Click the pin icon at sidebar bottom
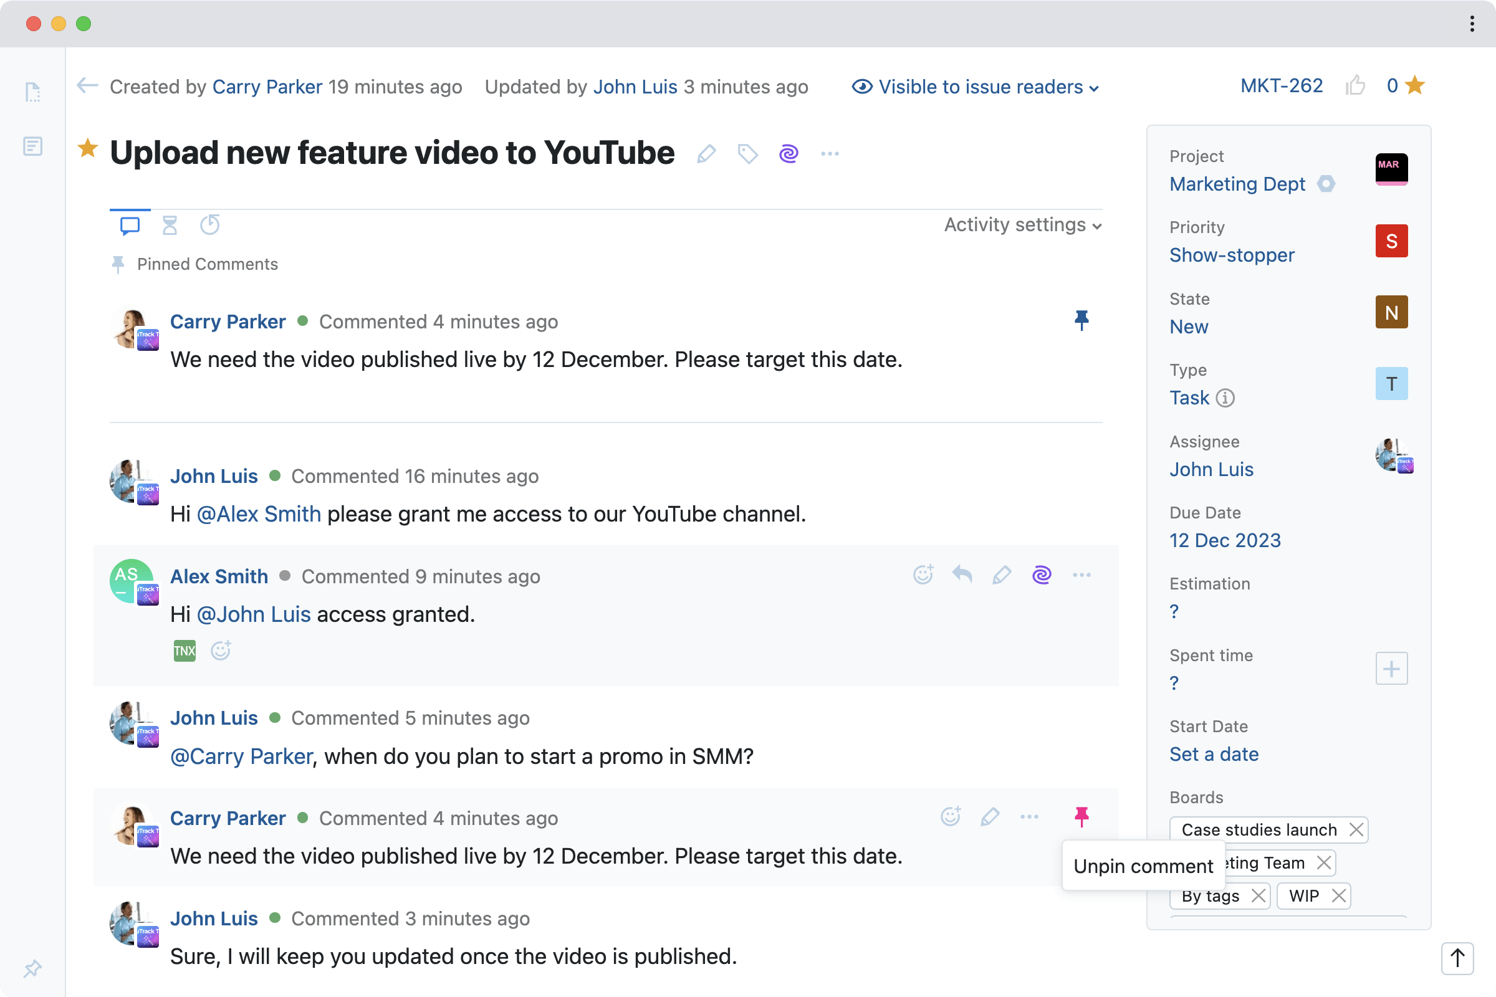 pos(33,968)
